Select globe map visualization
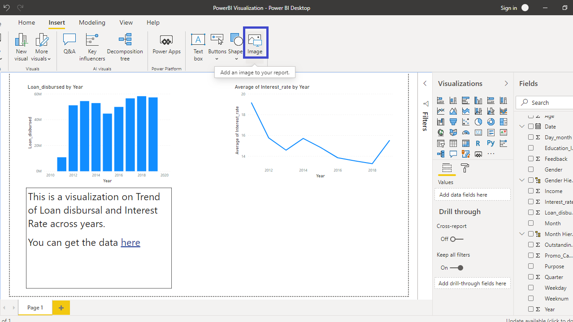The height and width of the screenshot is (322, 573). 441,133
